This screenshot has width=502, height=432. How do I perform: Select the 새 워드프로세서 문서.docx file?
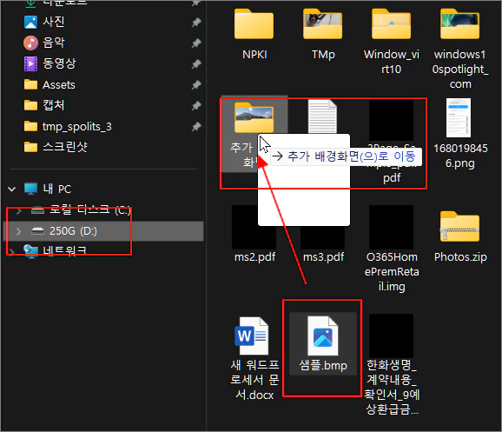254,358
